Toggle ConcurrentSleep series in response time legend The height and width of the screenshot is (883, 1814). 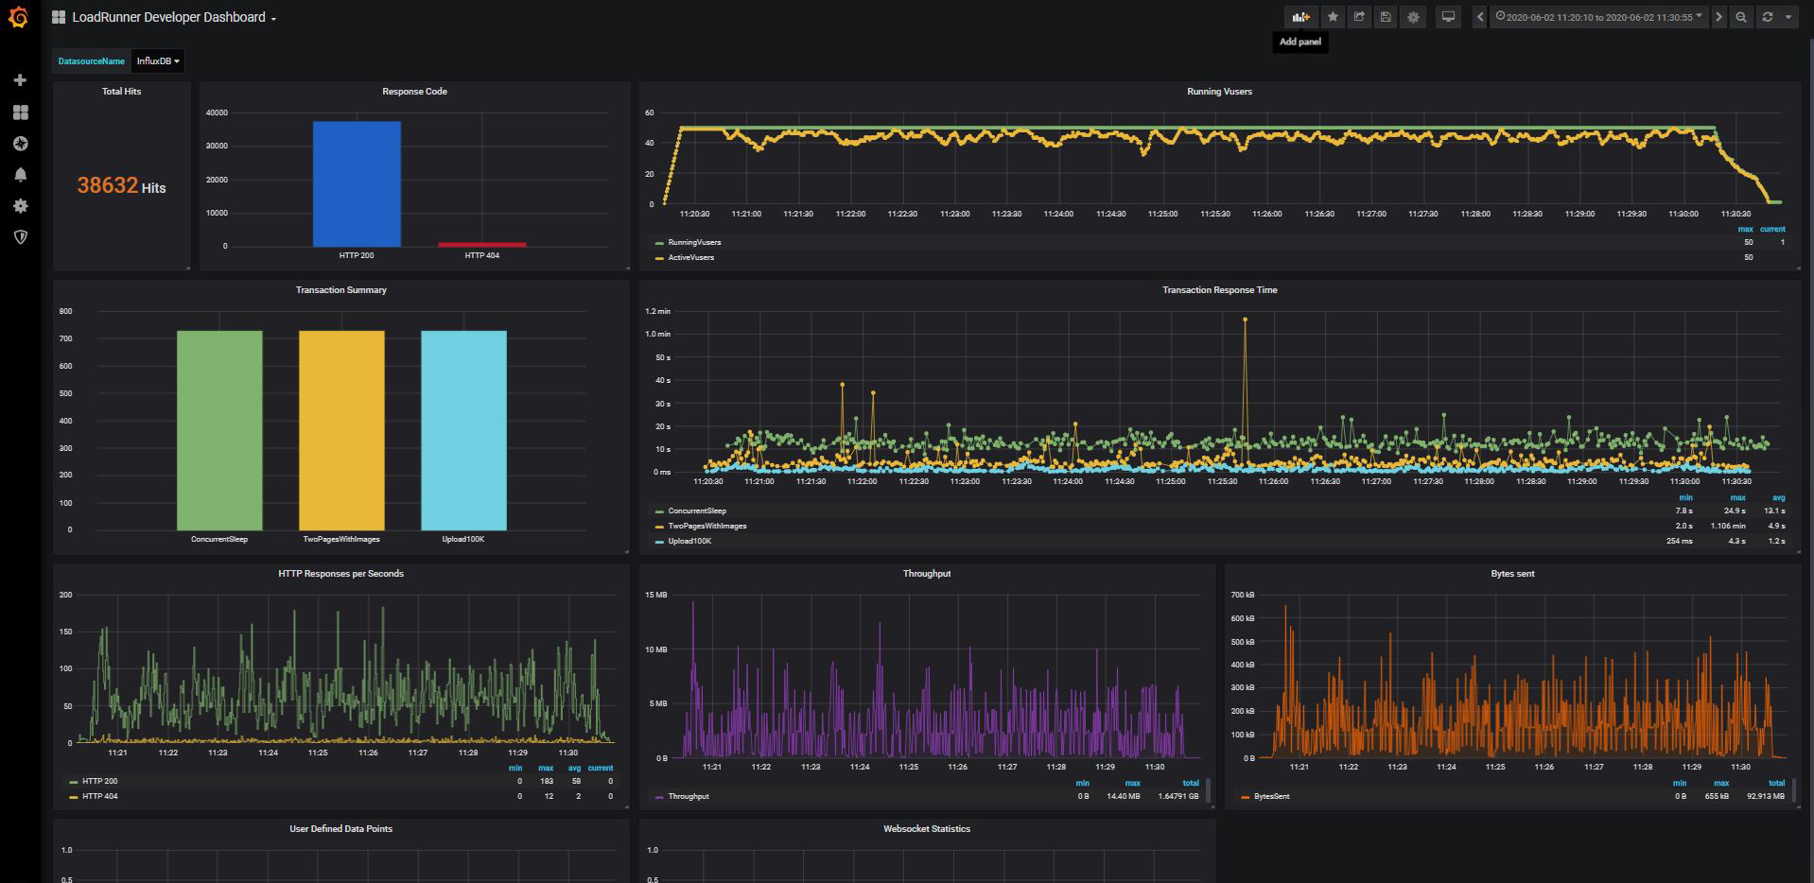point(697,511)
